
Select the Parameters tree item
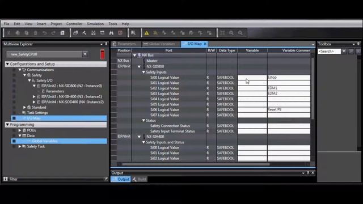tap(55, 91)
